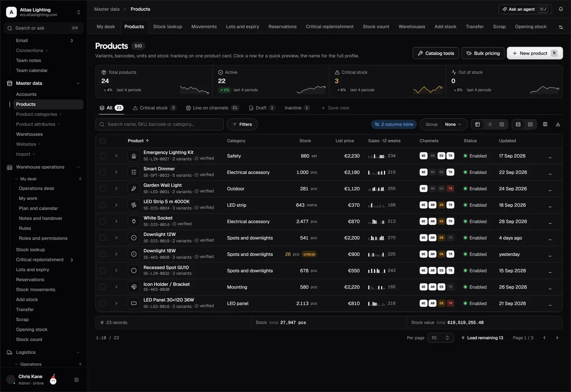Open export download icon in table toolbar
The image size is (571, 392).
point(558,124)
